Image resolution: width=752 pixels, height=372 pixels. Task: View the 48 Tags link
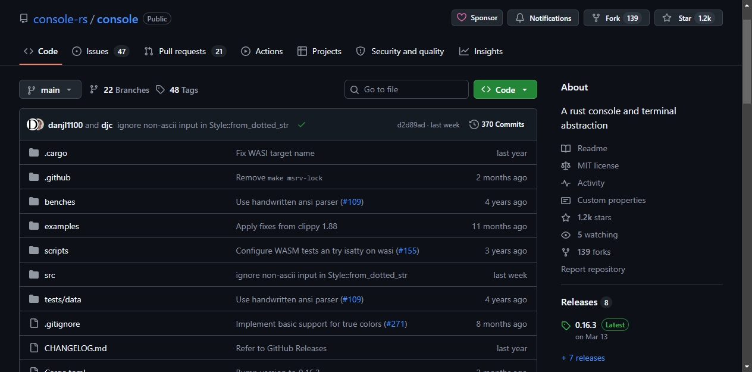(177, 90)
